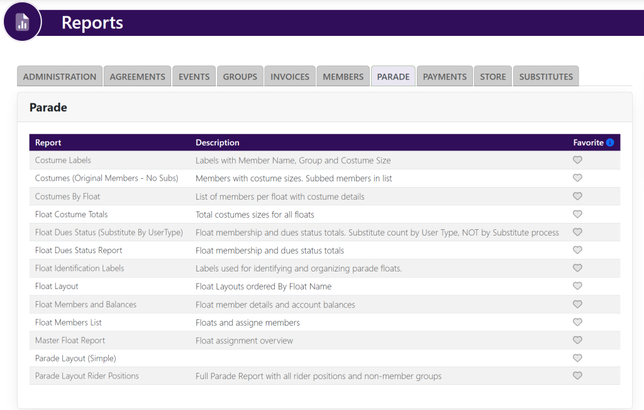Viewport: 644px width, 410px height.
Task: Toggle favorite on Float Dues Status Report
Action: tap(577, 250)
